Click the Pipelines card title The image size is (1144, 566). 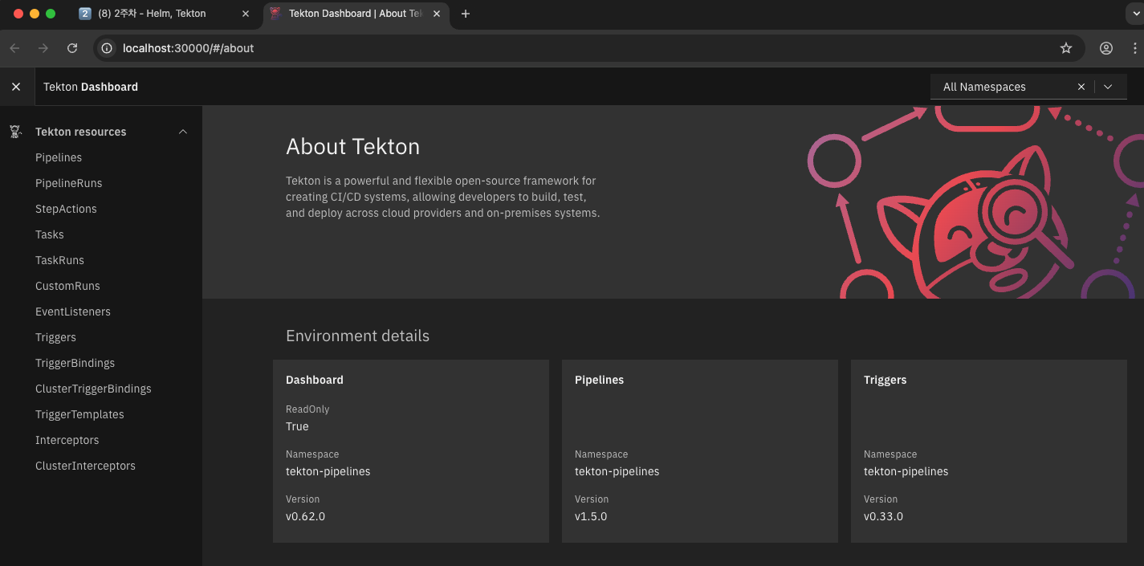click(x=599, y=380)
